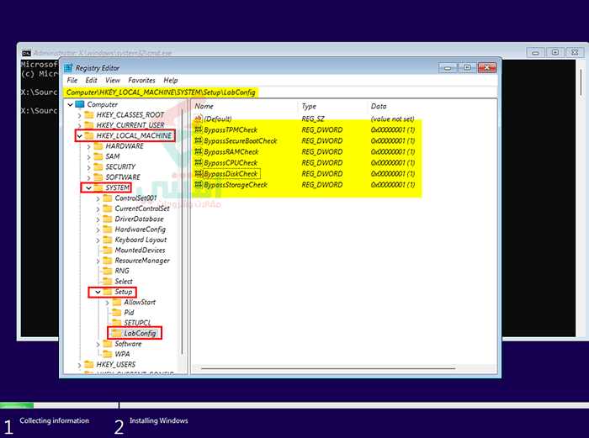Image resolution: width=589 pixels, height=438 pixels.
Task: Select the BypassCPUCheck DWORD icon
Action: [199, 162]
